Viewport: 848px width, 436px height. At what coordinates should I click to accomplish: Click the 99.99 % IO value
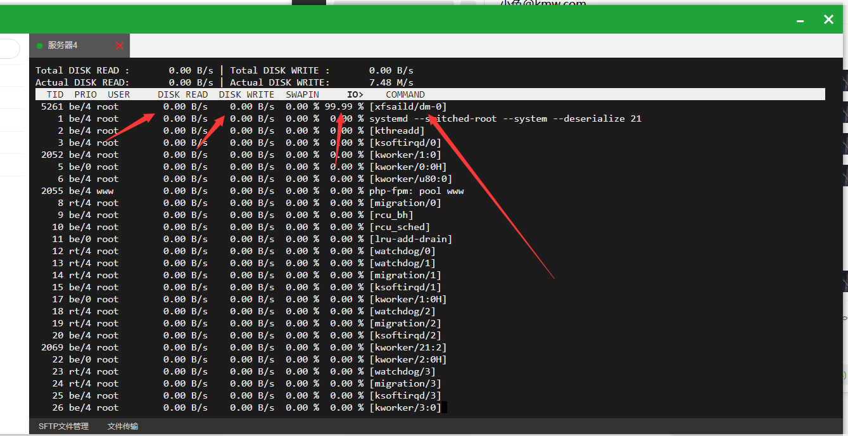click(x=344, y=106)
